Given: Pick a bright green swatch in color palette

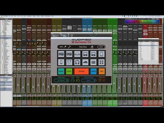Looking at the screenshot, I should [147, 21].
